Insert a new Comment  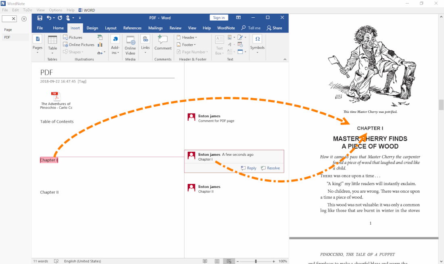(x=163, y=43)
